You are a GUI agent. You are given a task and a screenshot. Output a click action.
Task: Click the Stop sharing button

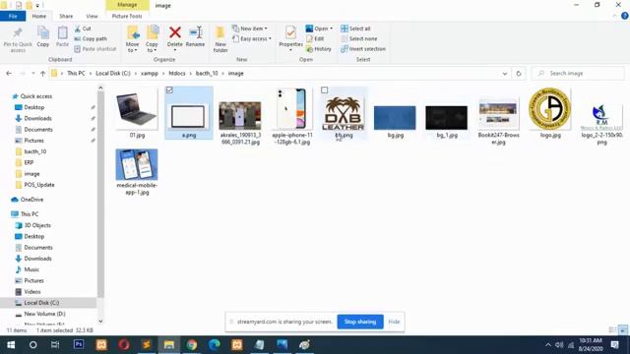(360, 322)
